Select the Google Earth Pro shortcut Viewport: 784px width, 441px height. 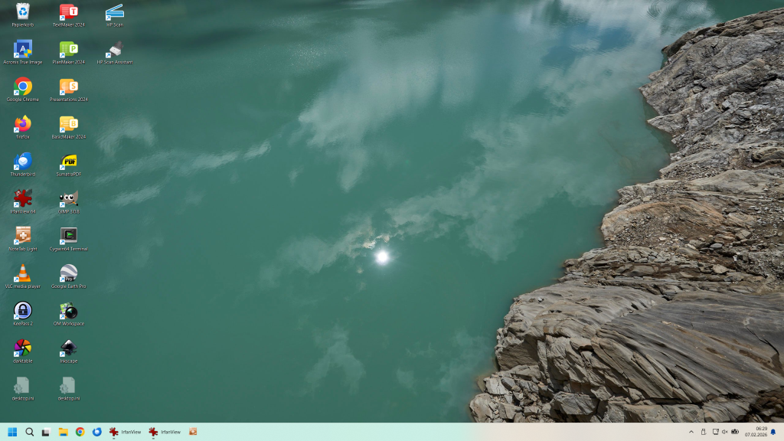[x=68, y=273]
